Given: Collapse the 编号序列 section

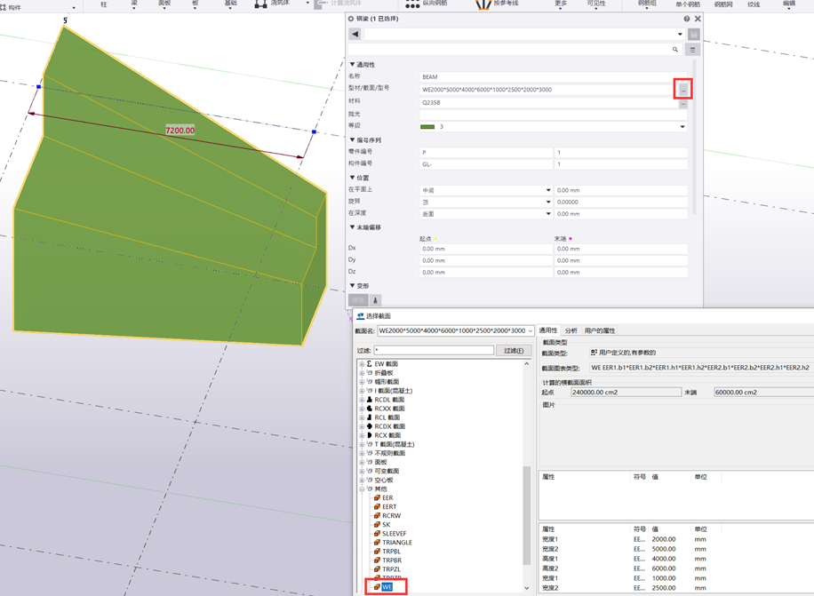Looking at the screenshot, I should click(353, 140).
